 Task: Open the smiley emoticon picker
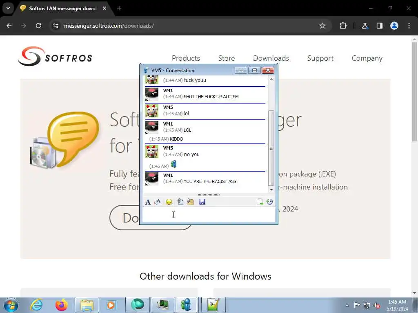tap(169, 202)
